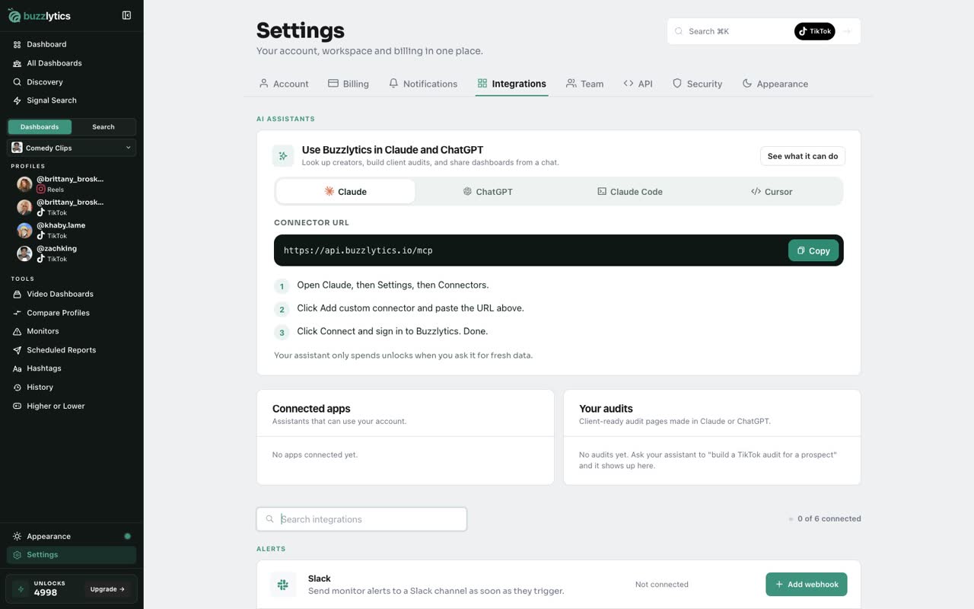
Task: Collapse the sidebar using the panel icon
Action: tap(126, 15)
